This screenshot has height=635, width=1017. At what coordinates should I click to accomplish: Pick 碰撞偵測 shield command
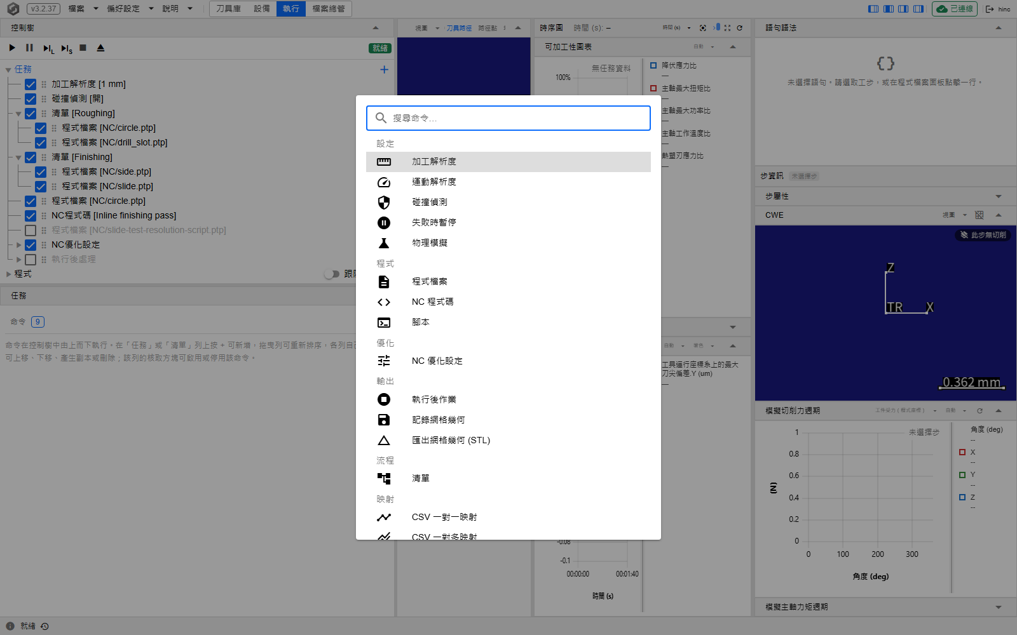click(508, 203)
